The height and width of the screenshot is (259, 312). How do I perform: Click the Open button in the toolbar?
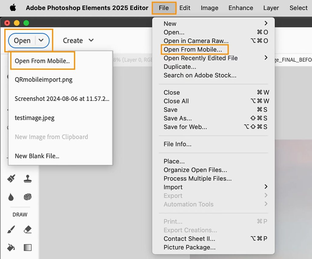22,41
